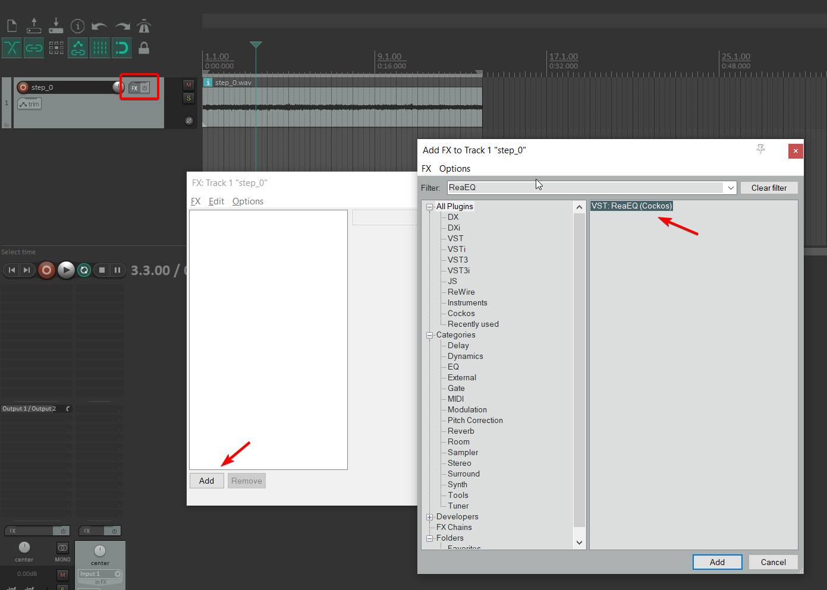This screenshot has width=827, height=590.
Task: Toggle snapping with the magnet icon
Action: pos(121,48)
